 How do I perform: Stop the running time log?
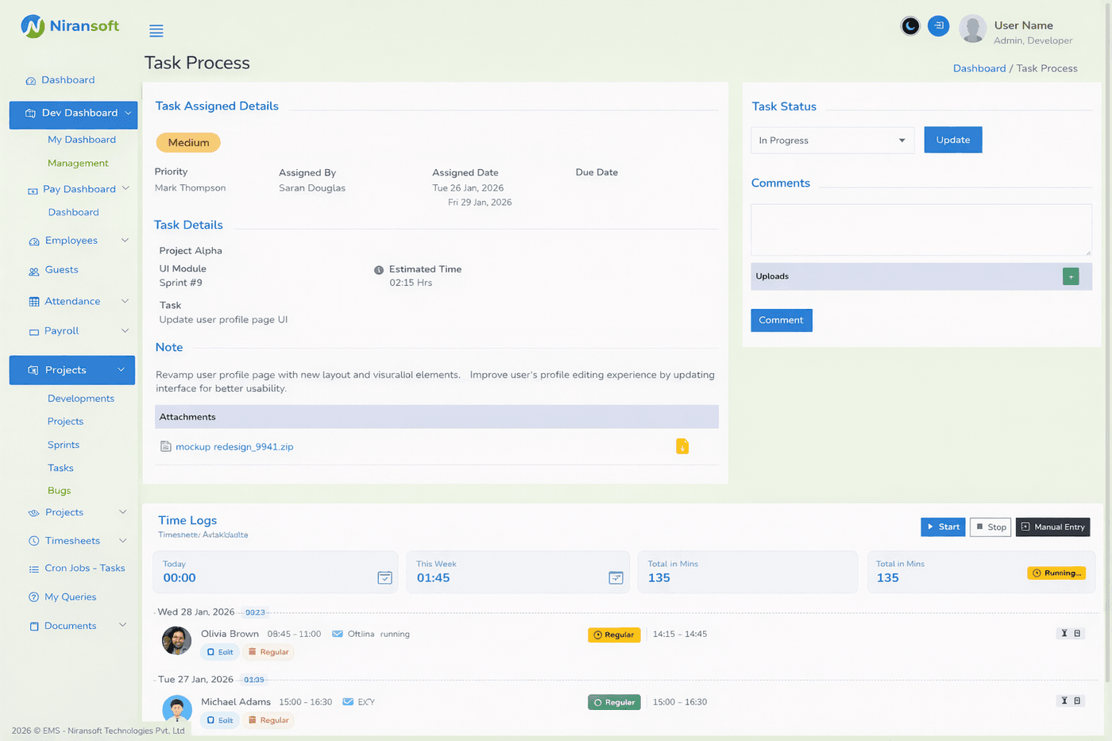tap(990, 527)
